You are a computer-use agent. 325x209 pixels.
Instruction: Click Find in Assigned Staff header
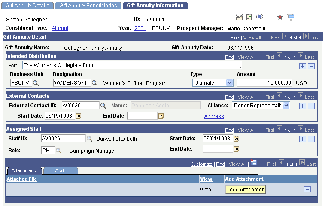tap(229, 130)
